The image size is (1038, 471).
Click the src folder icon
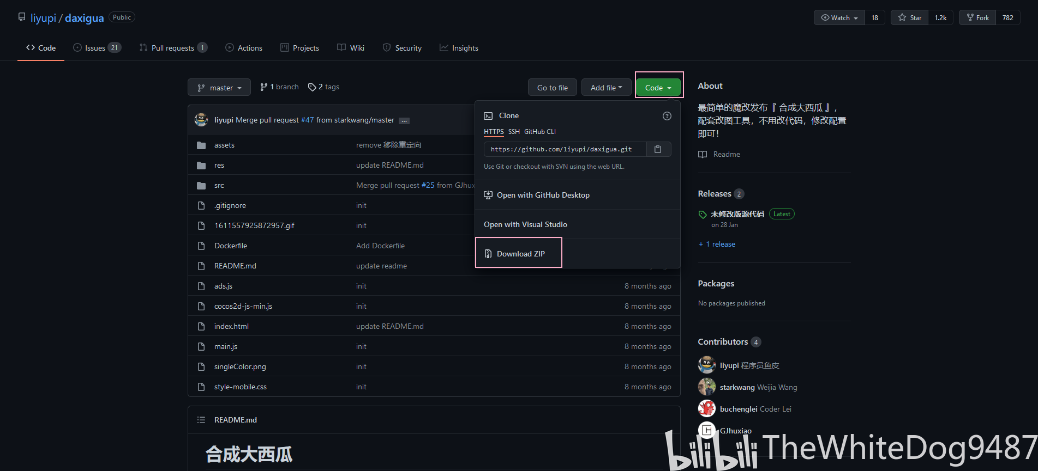point(201,186)
